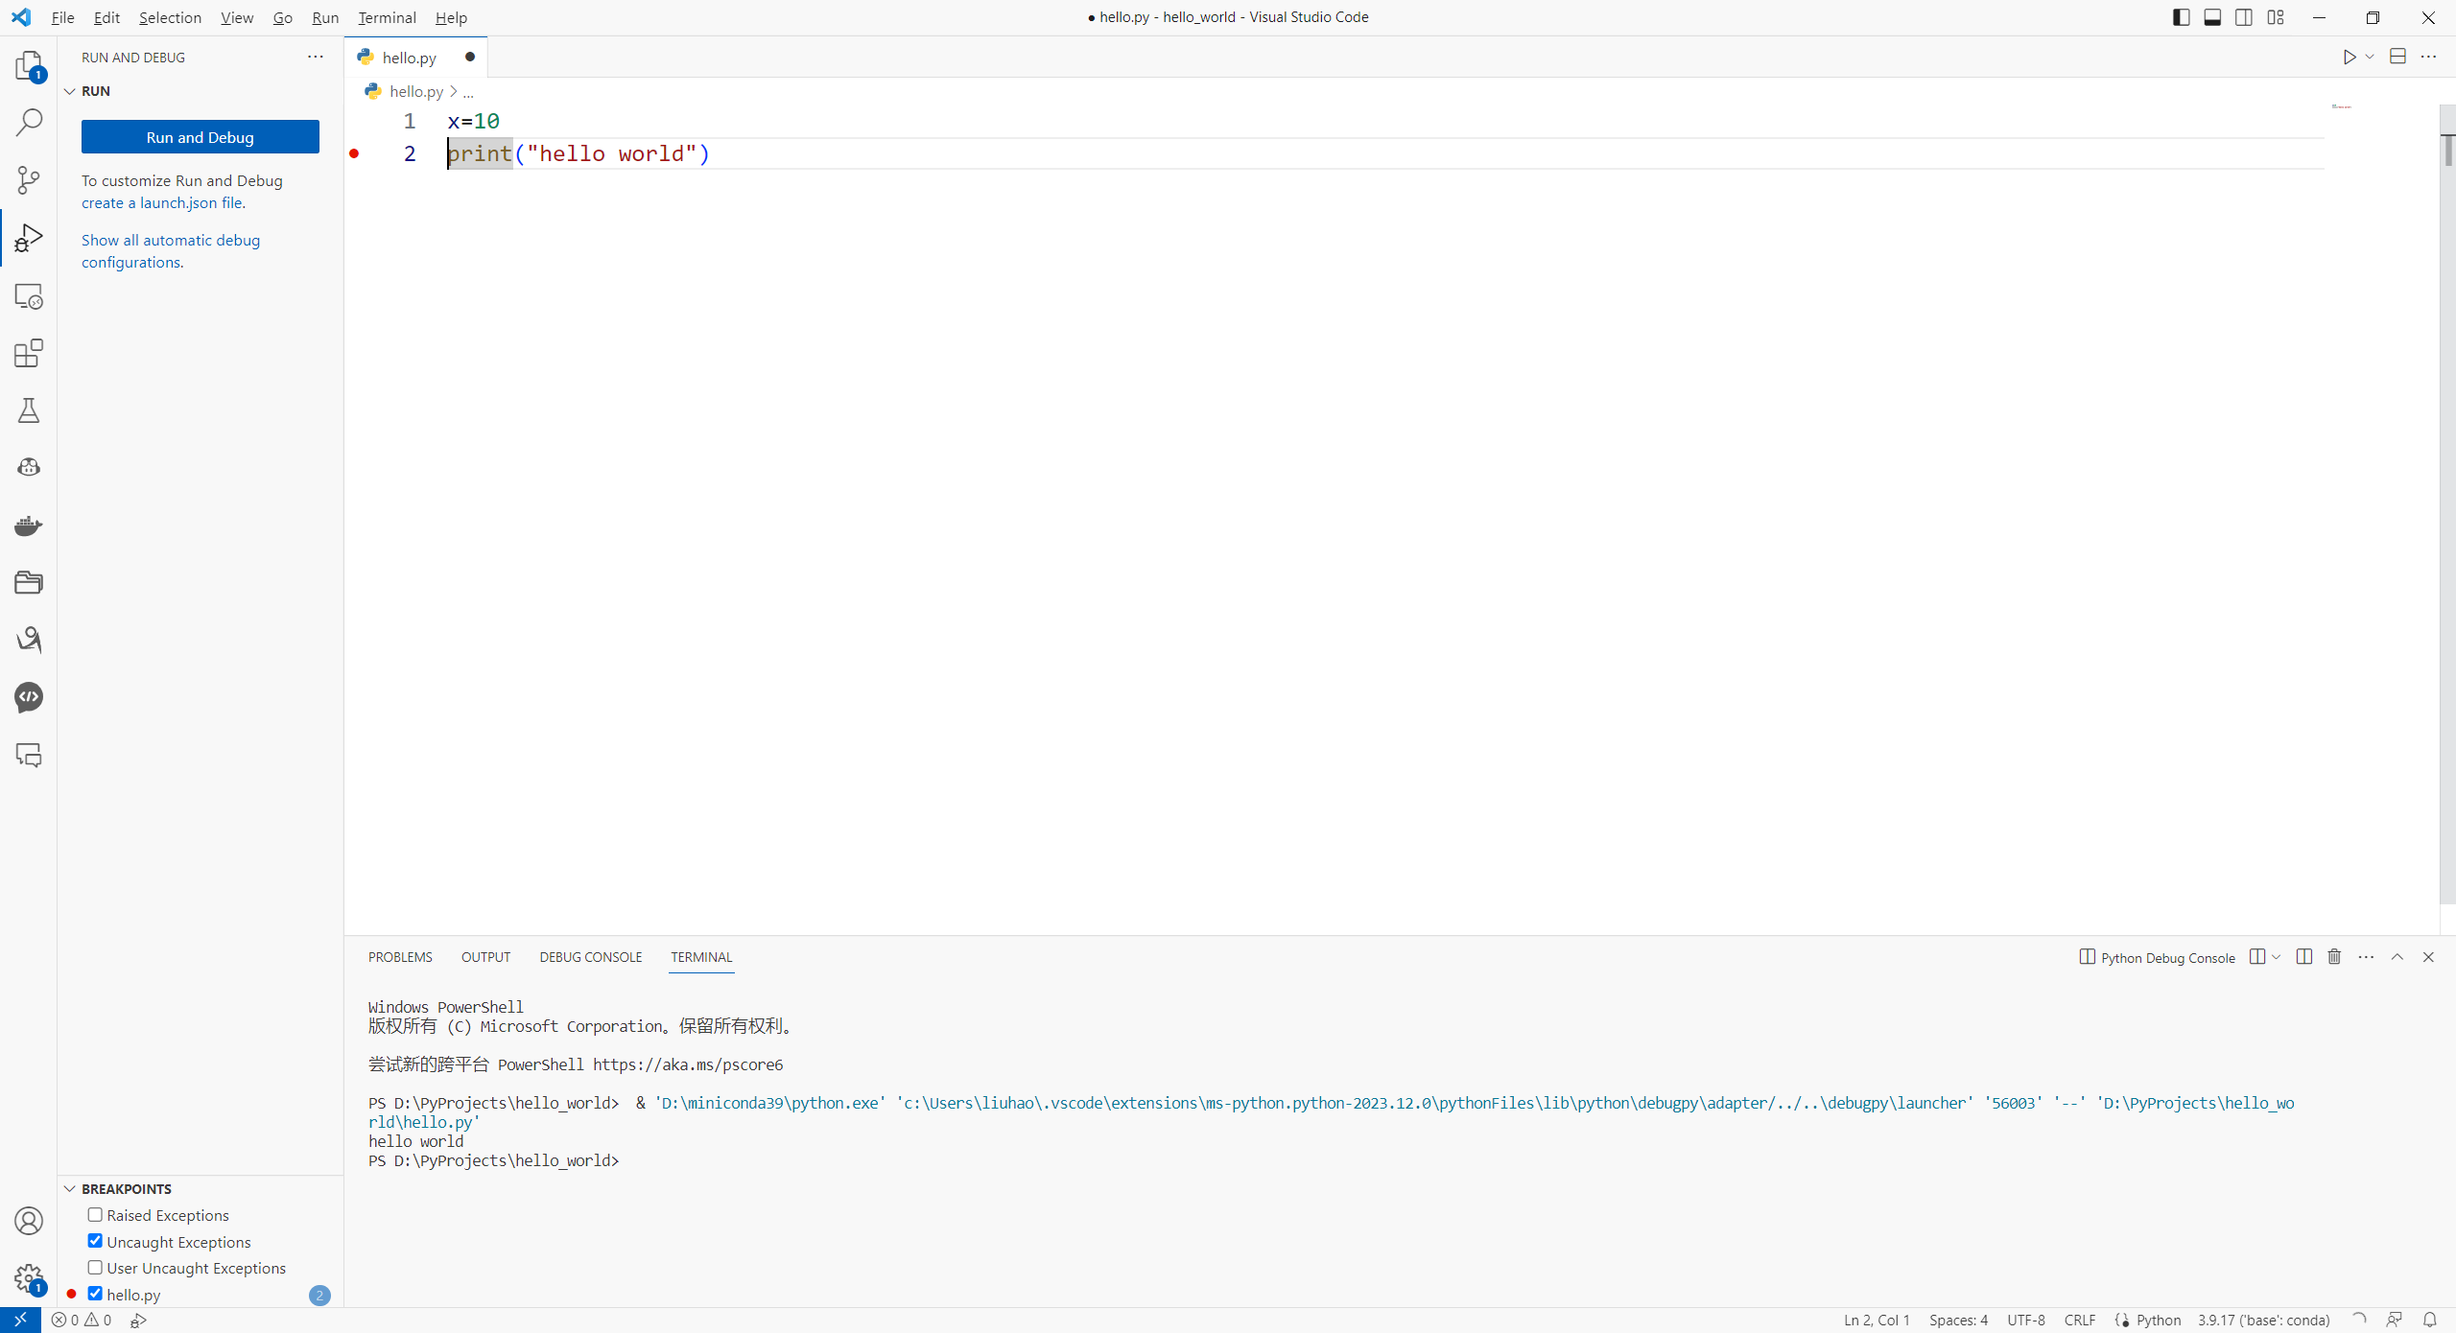Disable Uncaught Exceptions checkbox
The image size is (2456, 1333).
coord(95,1241)
